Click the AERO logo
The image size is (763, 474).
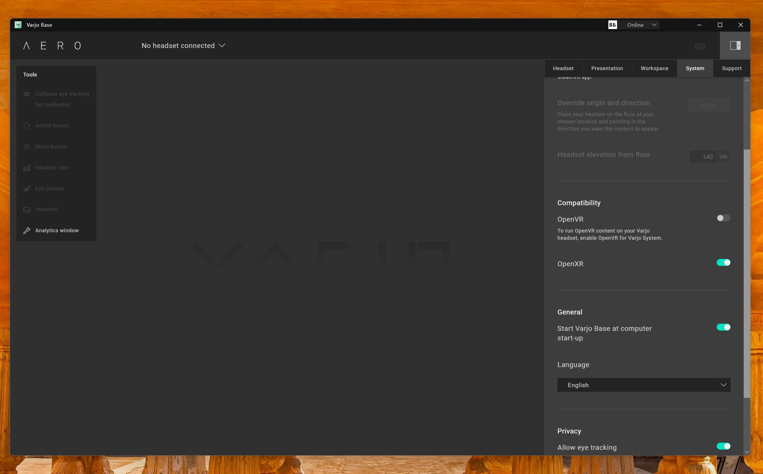point(52,46)
